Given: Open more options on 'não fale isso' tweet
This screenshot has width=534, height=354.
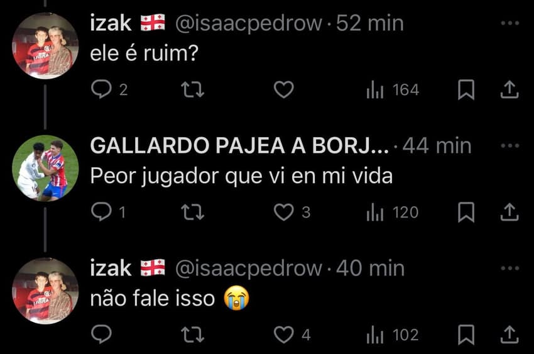Looking at the screenshot, I should point(510,268).
